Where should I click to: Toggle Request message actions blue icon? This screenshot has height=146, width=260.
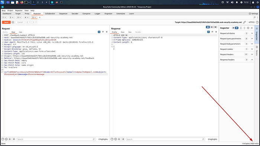(99, 32)
